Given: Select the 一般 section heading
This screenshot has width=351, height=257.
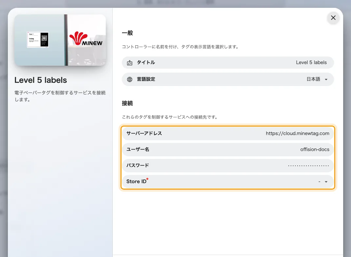Looking at the screenshot, I should click(x=127, y=33).
